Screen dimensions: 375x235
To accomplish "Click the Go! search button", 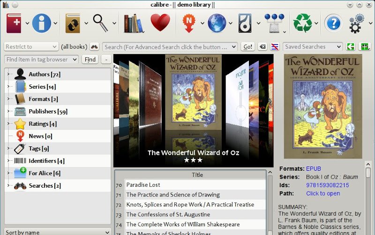I will click(248, 46).
